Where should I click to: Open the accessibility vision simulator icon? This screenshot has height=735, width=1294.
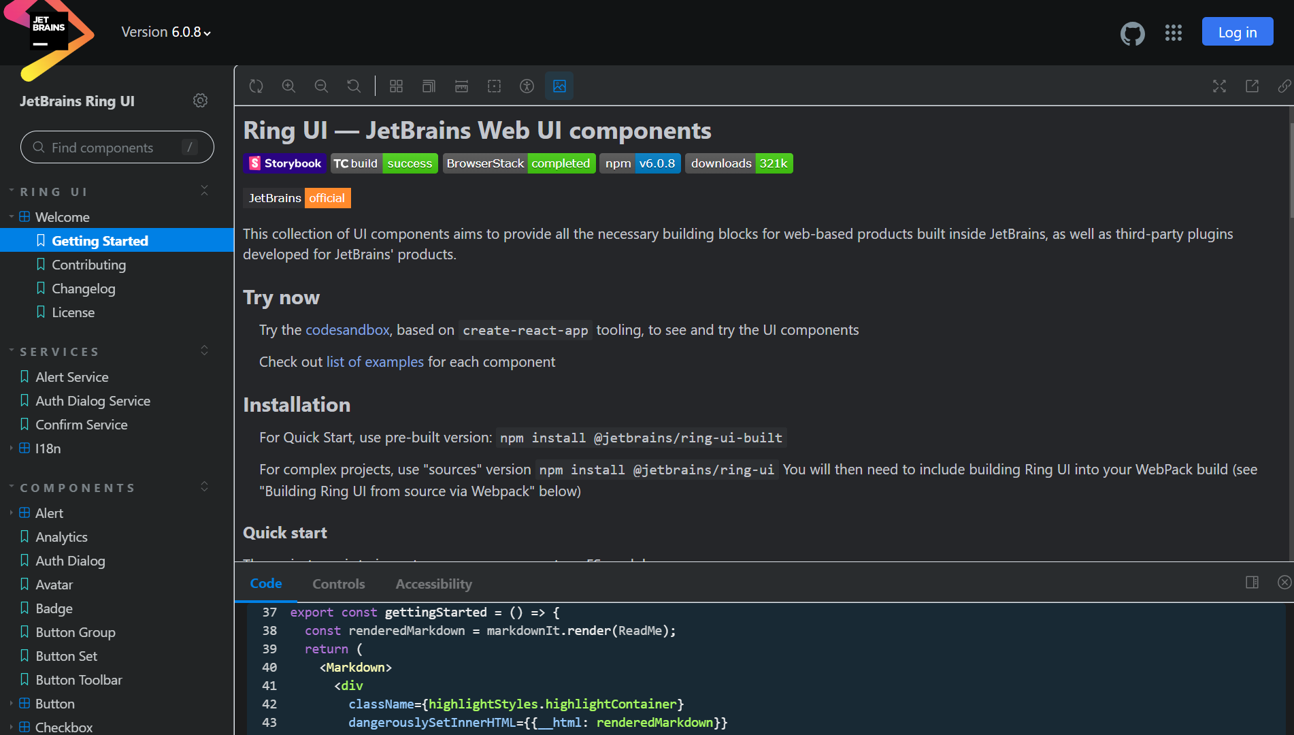tap(527, 86)
